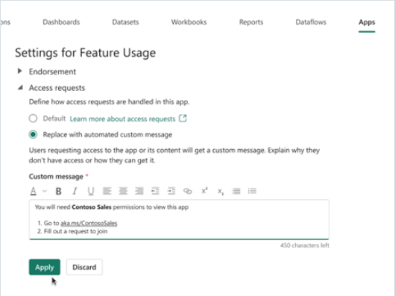Toggle underline formatting
Screen dimensions: 395x296
click(91, 191)
